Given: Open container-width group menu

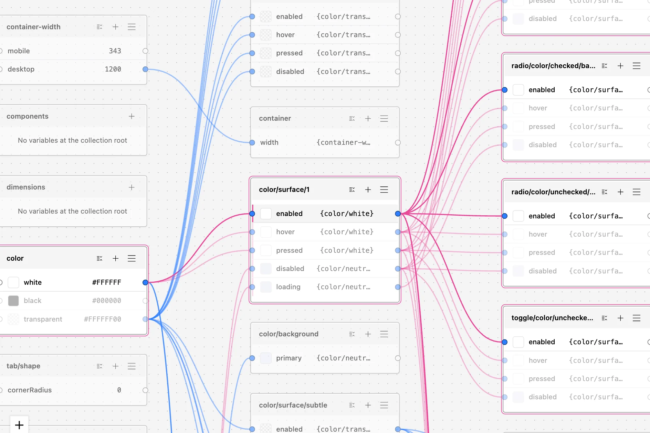Looking at the screenshot, I should pos(132,27).
